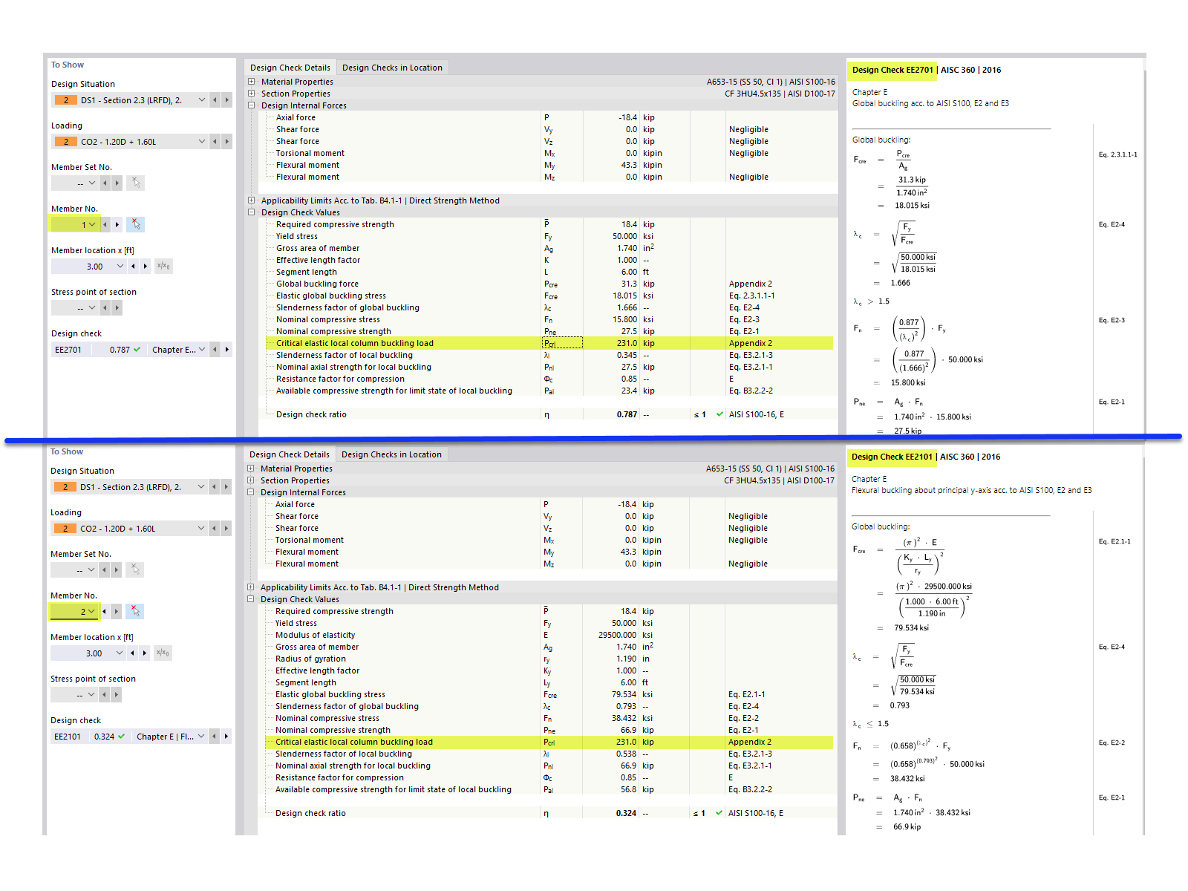Collapse Design Check Values in upper panel
The image size is (1188, 891).
point(252,212)
